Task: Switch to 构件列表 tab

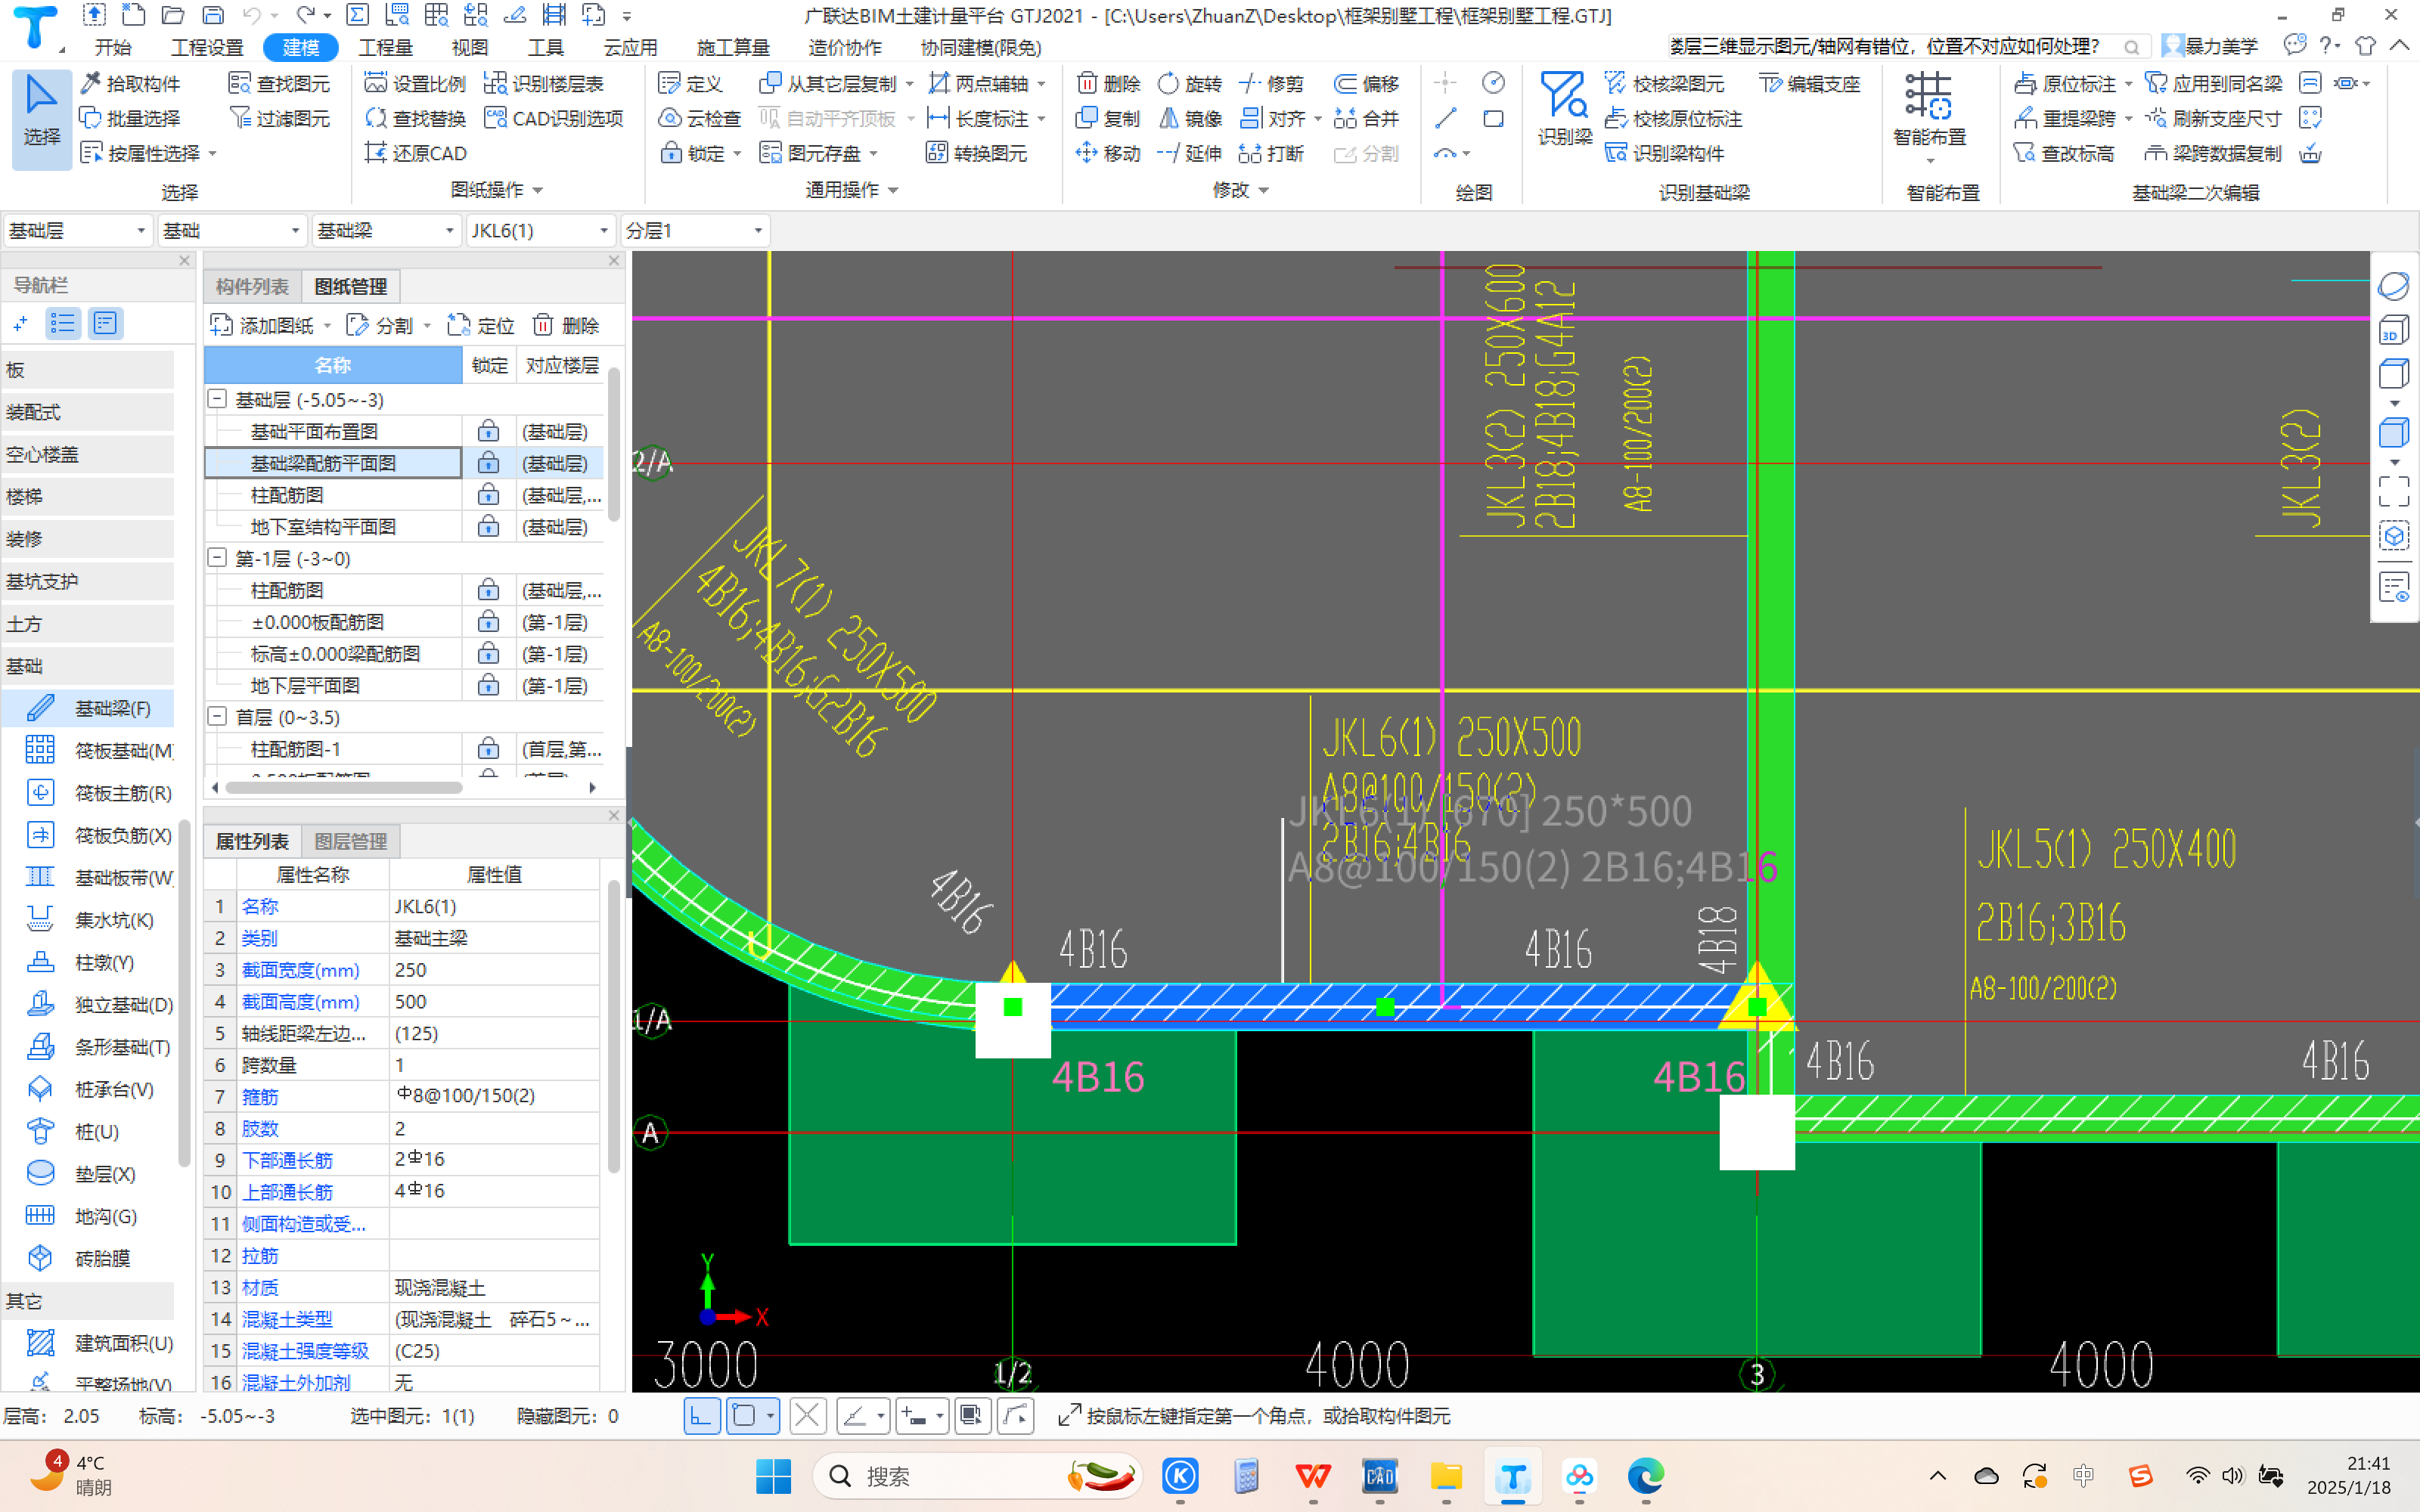Action: [x=252, y=287]
